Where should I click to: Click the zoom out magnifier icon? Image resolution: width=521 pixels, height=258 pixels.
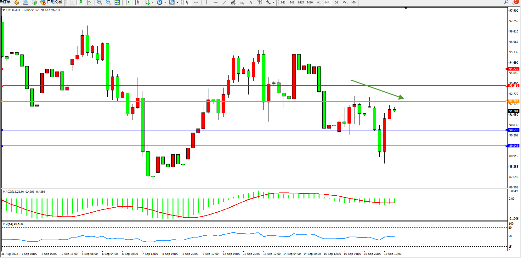click(x=108, y=3)
